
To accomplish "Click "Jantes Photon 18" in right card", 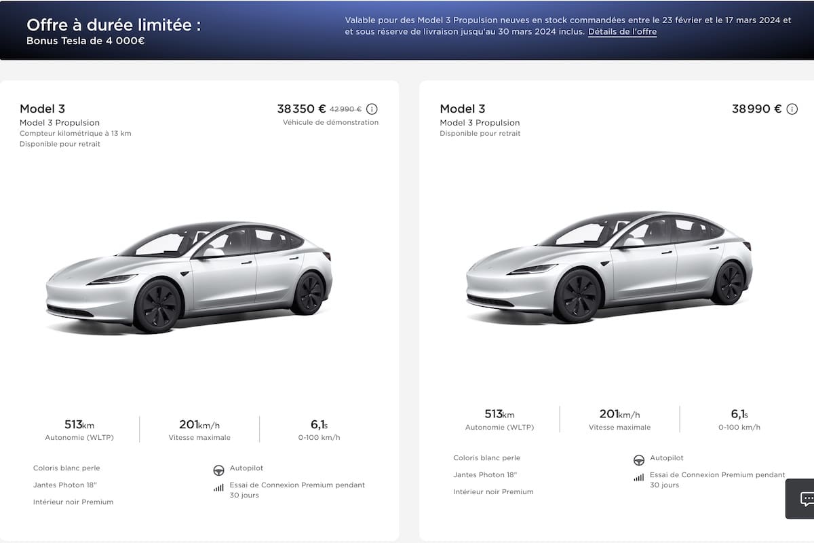I will [486, 475].
